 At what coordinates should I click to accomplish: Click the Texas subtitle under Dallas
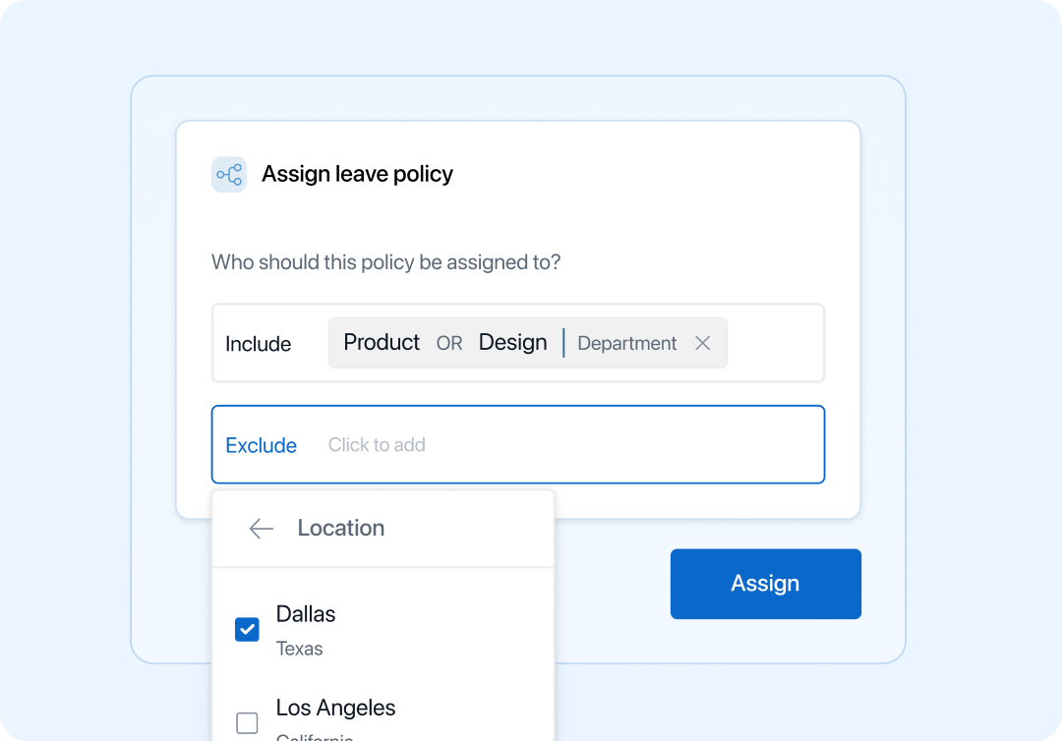pyautogui.click(x=299, y=649)
